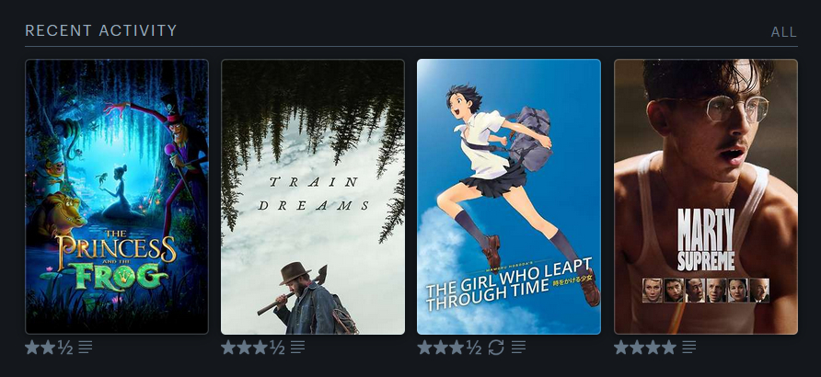This screenshot has height=377, width=821.
Task: Click the first star under The Girl Who Leapt
Action: [x=424, y=347]
